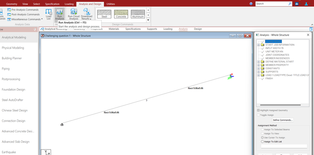Click the Run Analysis icon
This screenshot has width=314, height=155.
60,12
